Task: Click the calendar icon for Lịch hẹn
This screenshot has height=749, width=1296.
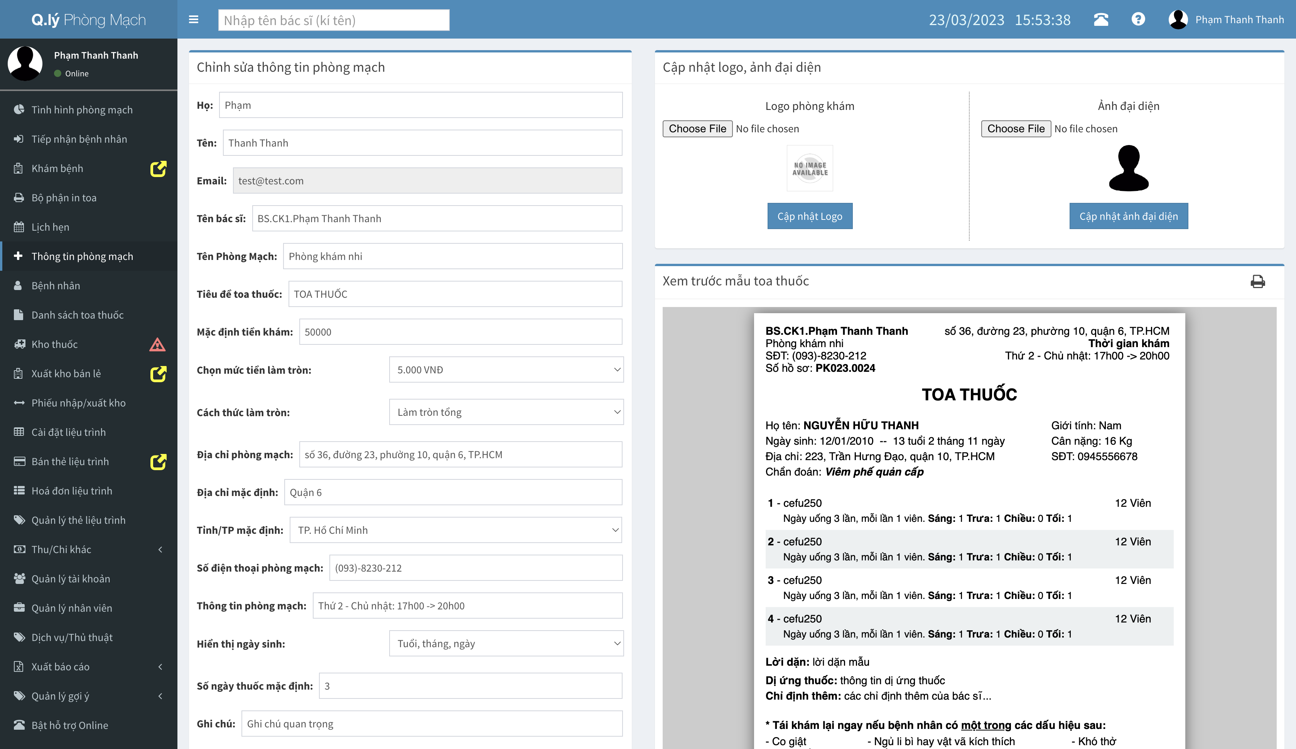Action: 19,227
